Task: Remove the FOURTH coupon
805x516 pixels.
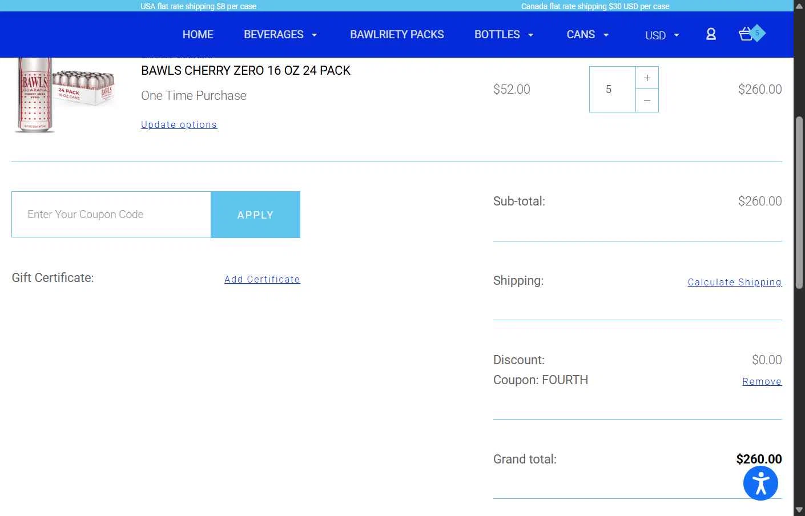Action: [762, 381]
